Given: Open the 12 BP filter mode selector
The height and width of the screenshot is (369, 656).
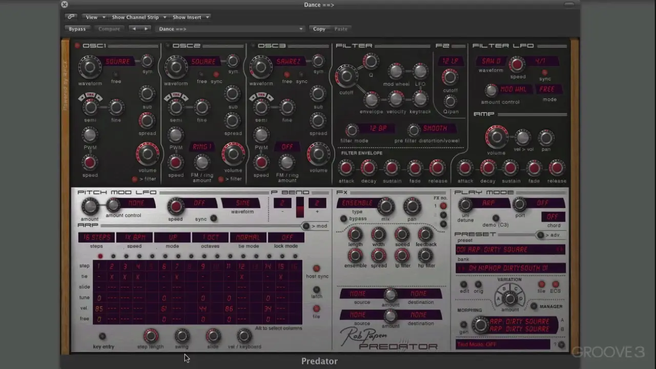Looking at the screenshot, I should click(x=378, y=128).
